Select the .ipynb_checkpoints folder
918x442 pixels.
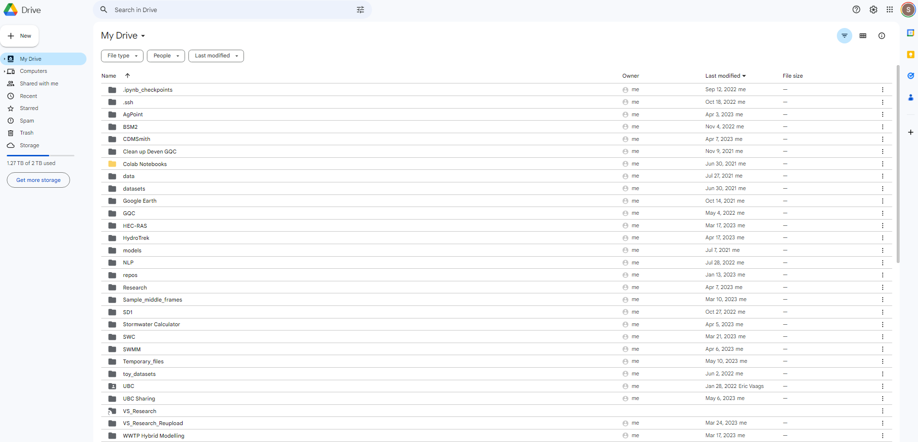pyautogui.click(x=496, y=90)
